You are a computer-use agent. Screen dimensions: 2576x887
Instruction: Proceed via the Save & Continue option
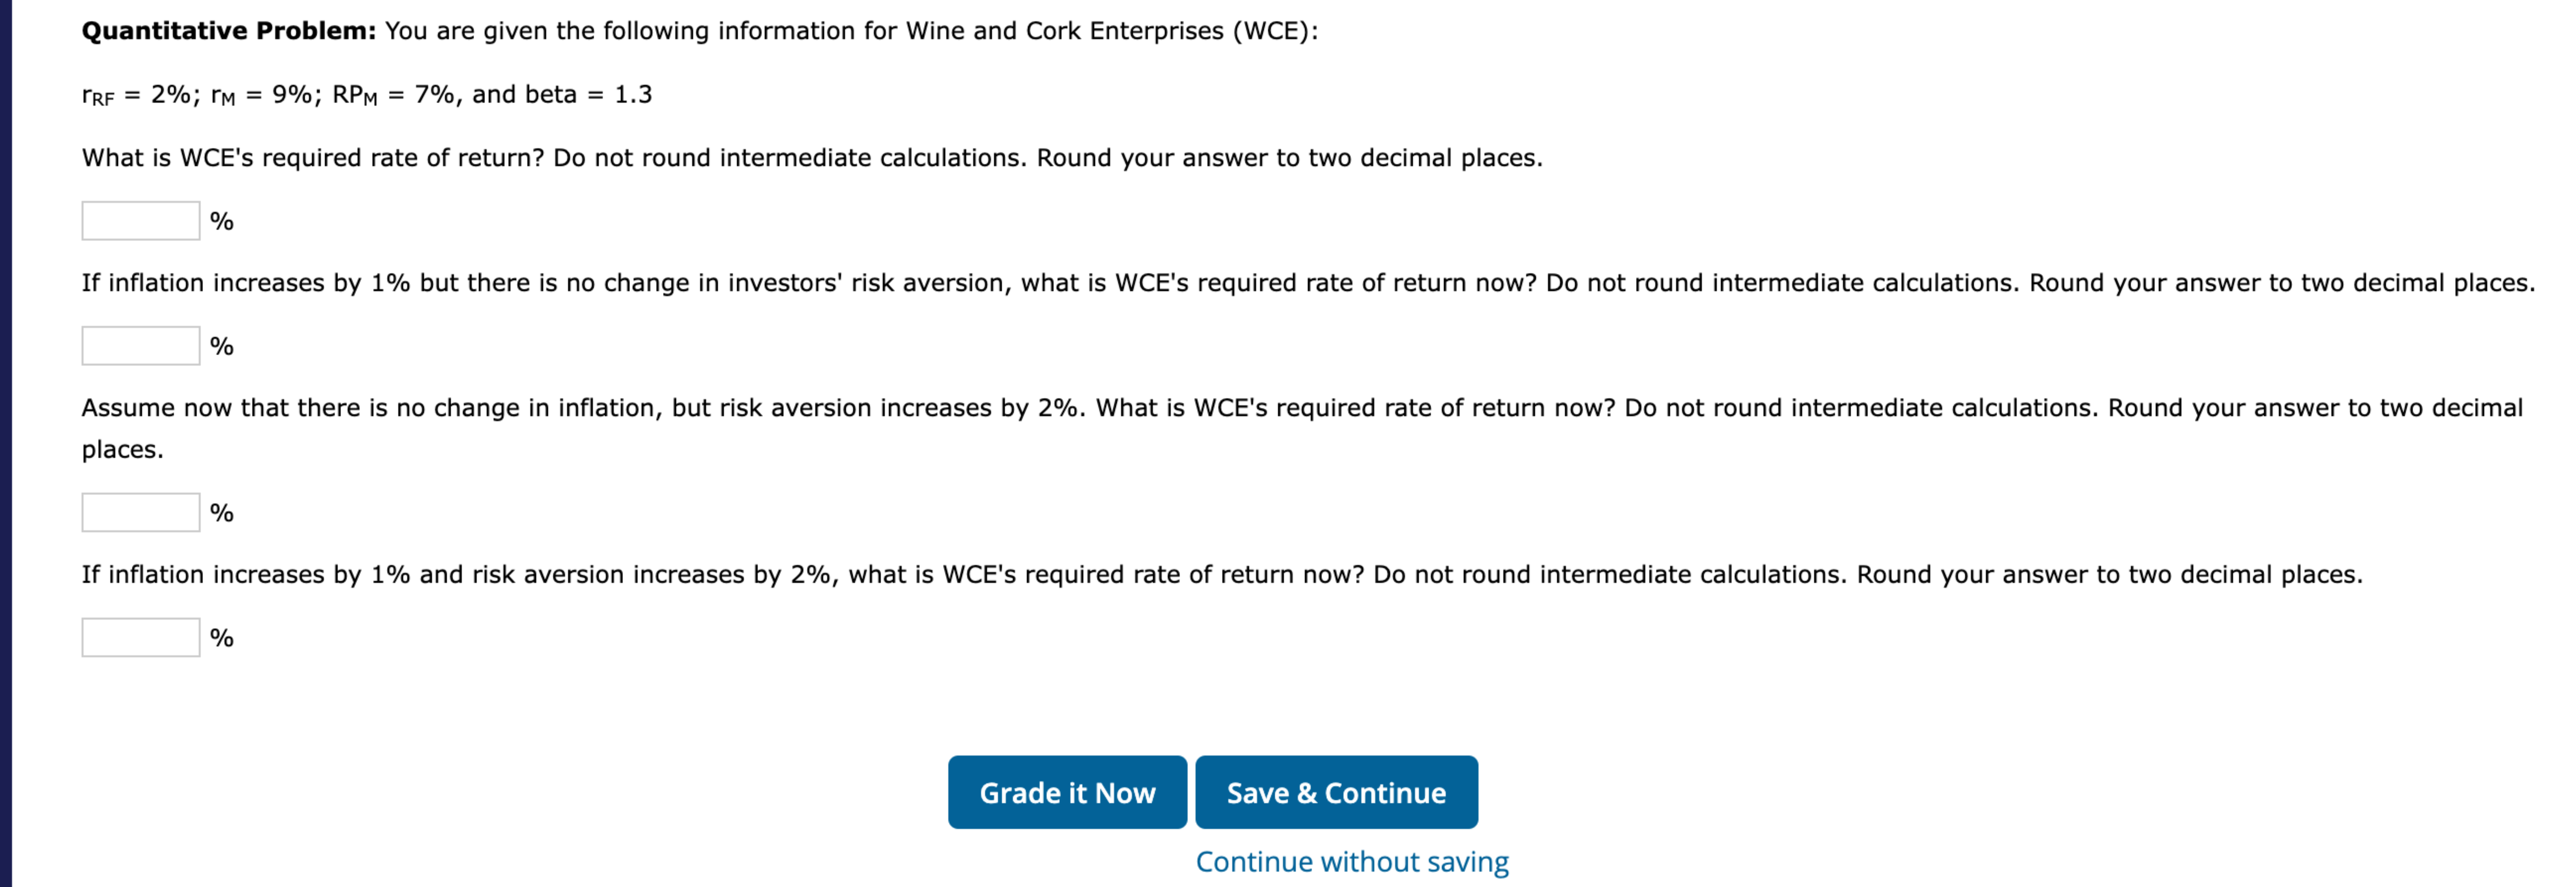point(1336,792)
